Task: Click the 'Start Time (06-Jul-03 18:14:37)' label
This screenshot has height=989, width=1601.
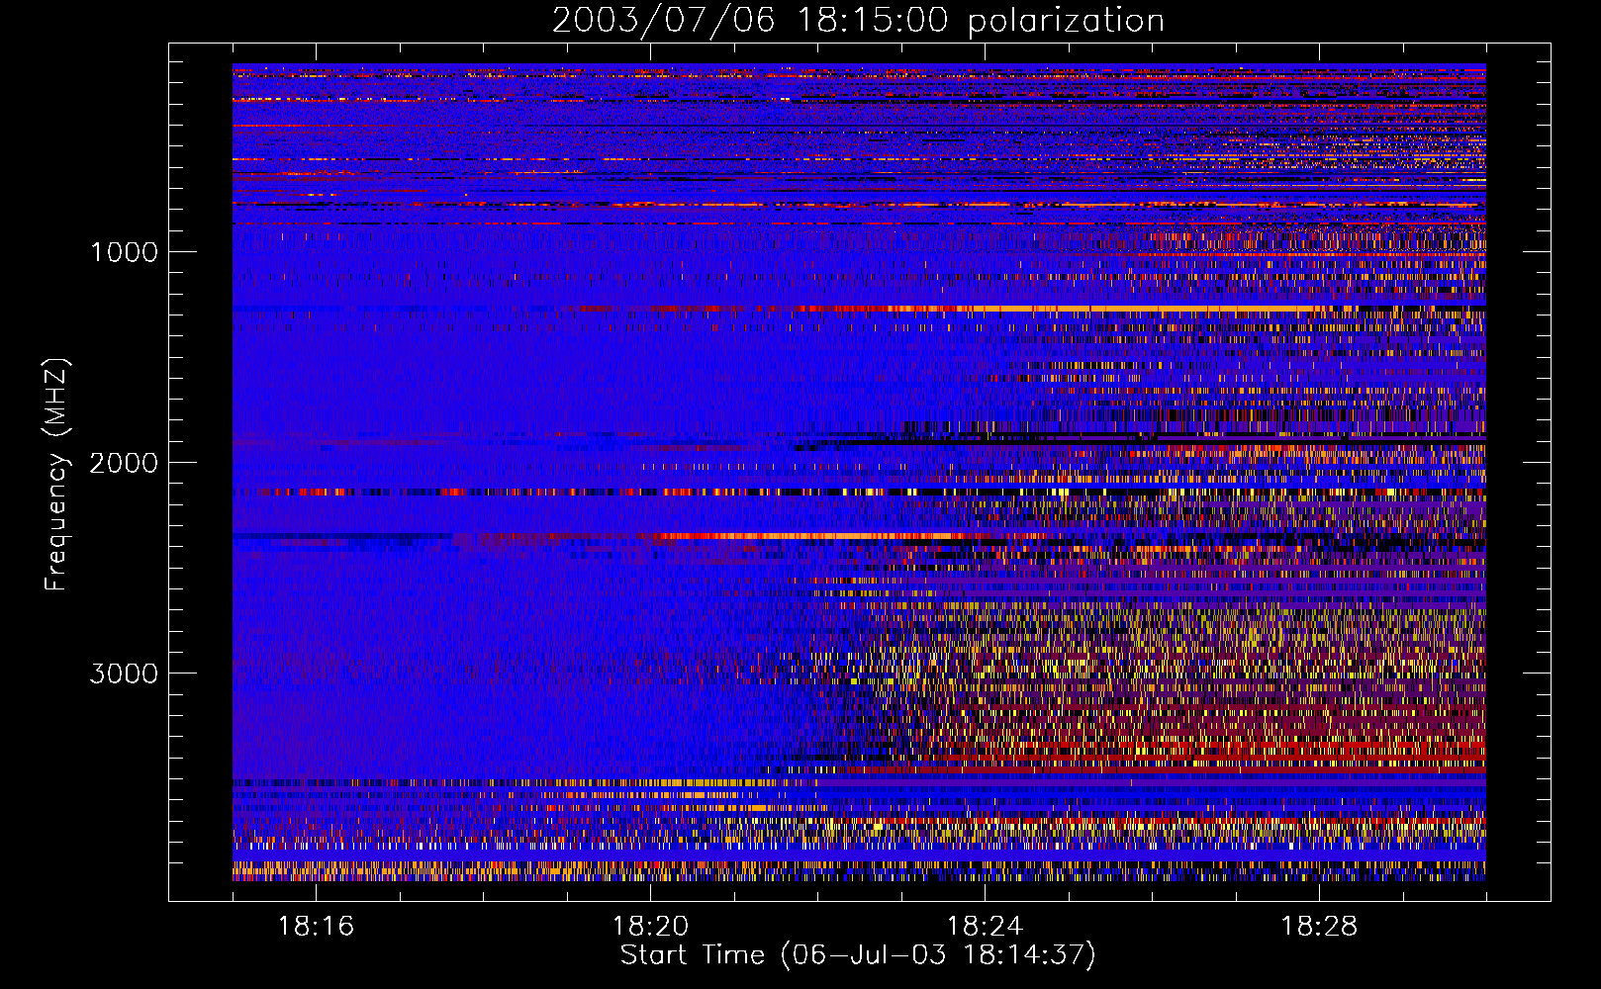Action: [x=858, y=955]
